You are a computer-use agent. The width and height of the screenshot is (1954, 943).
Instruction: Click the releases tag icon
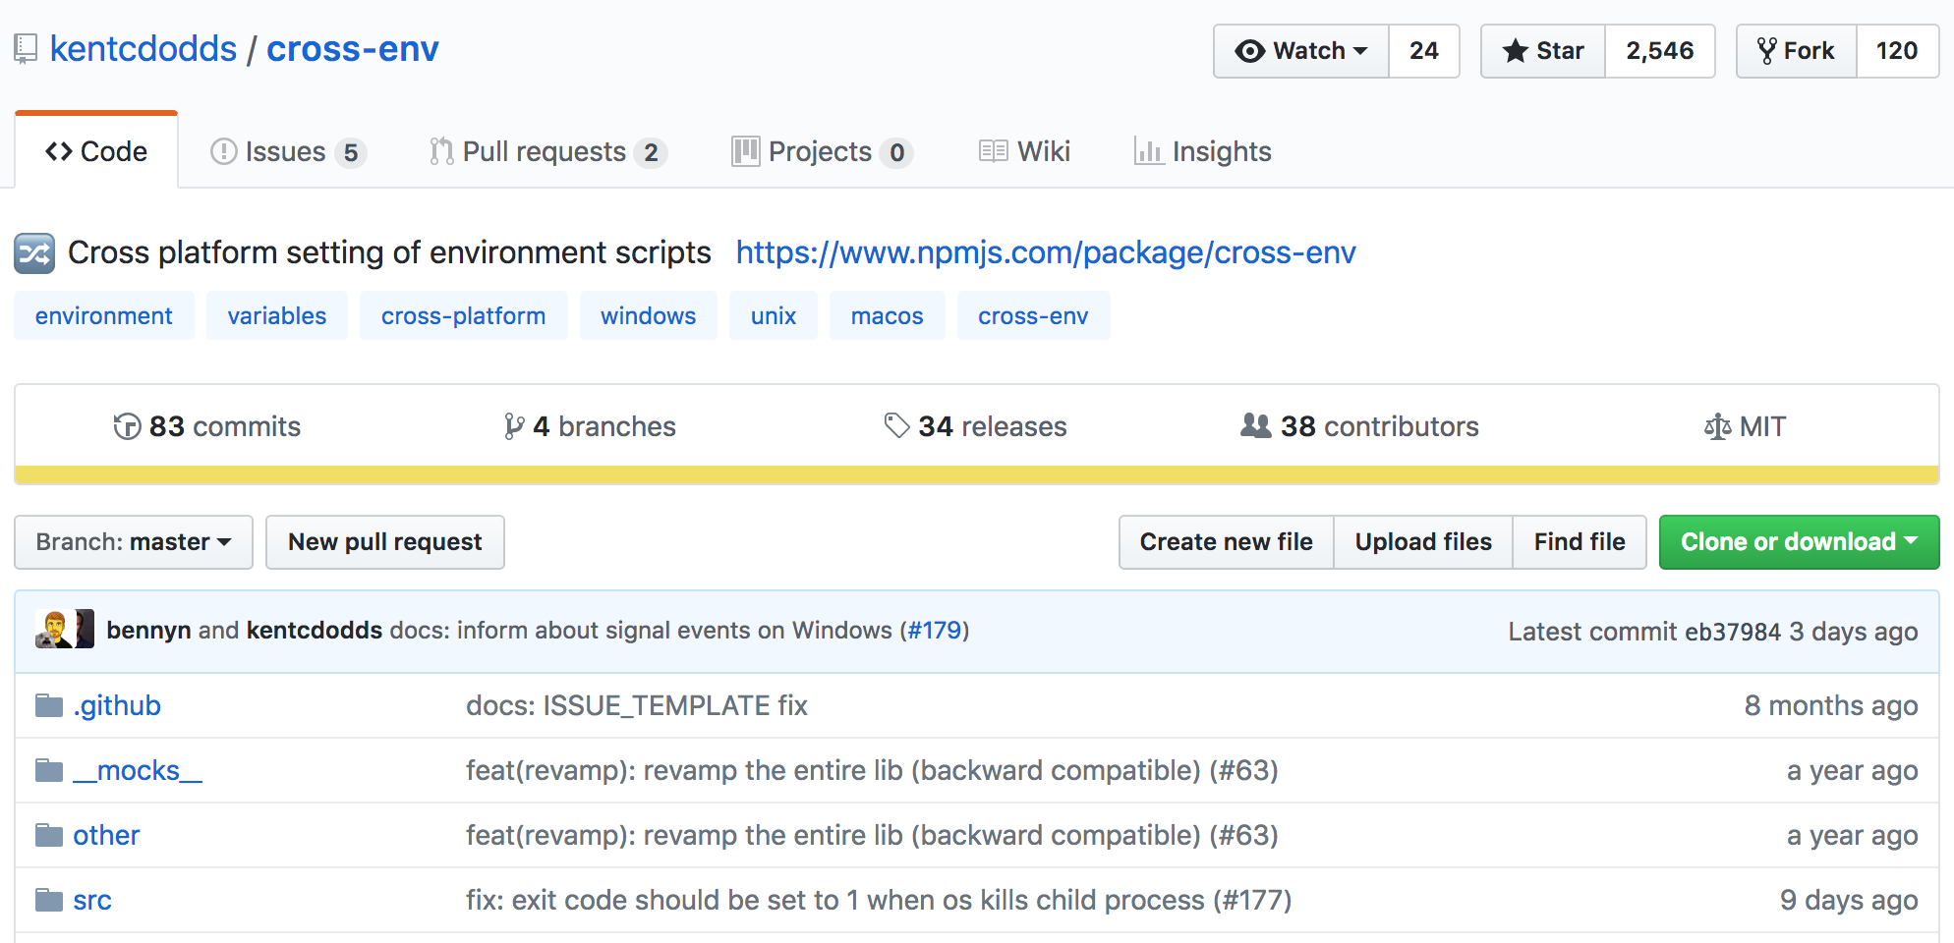896,425
